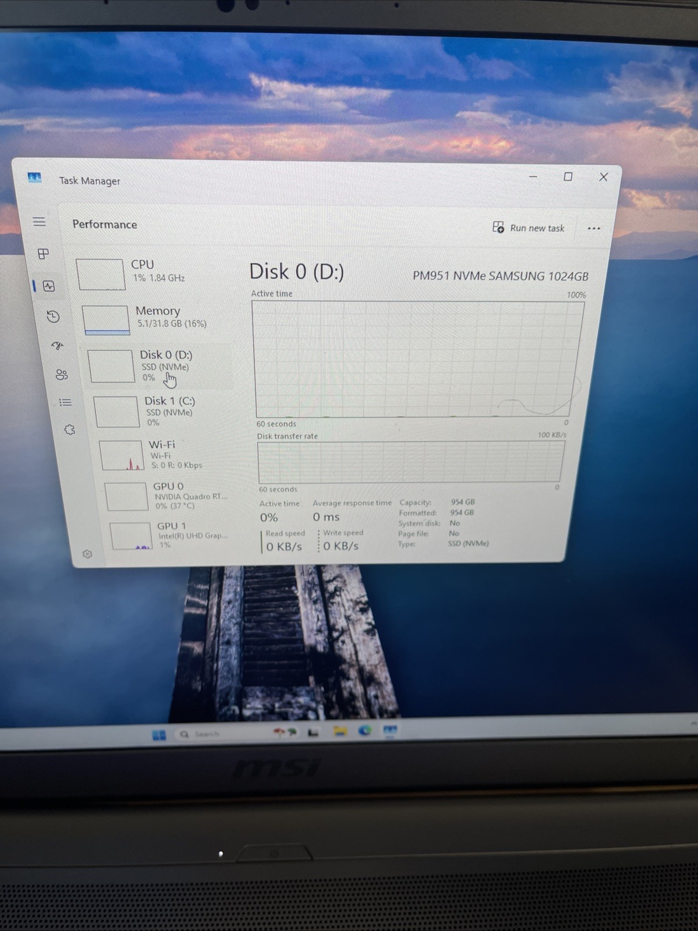The height and width of the screenshot is (931, 698).
Task: Click the GPU 1 mini graph thumbnail
Action: pos(131,536)
